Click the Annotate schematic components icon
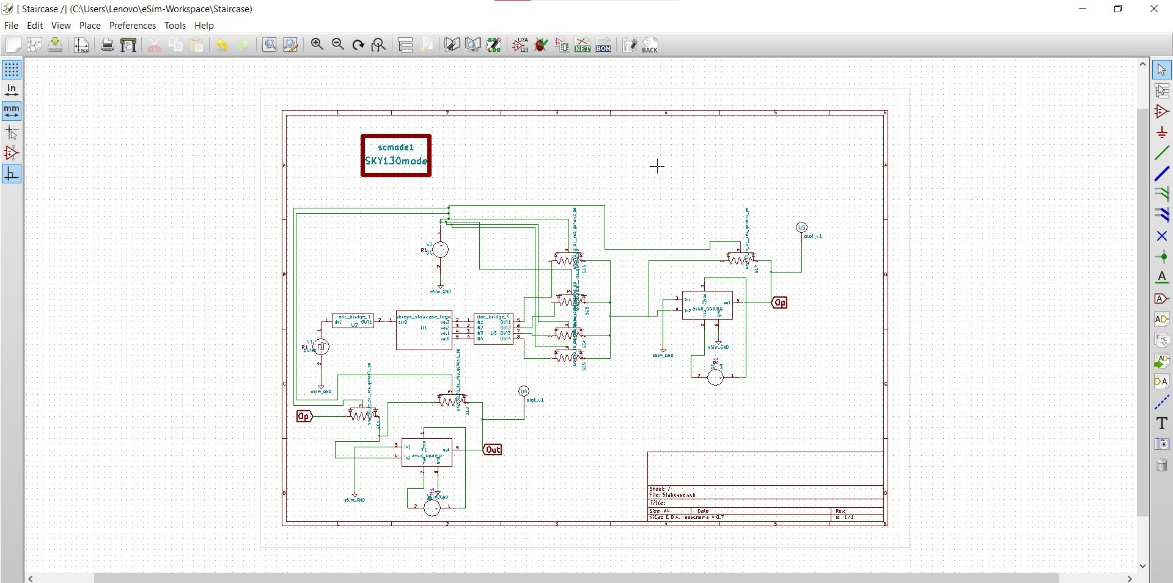The height and width of the screenshot is (583, 1173). click(520, 45)
